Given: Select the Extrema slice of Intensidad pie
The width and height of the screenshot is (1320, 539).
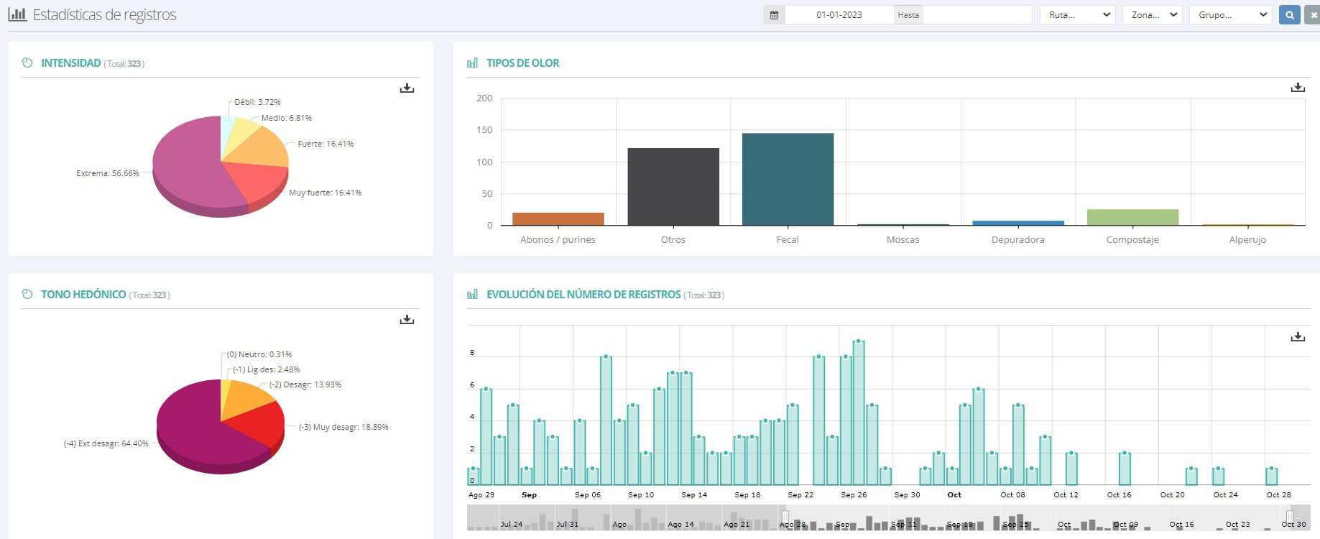Looking at the screenshot, I should [x=187, y=164].
